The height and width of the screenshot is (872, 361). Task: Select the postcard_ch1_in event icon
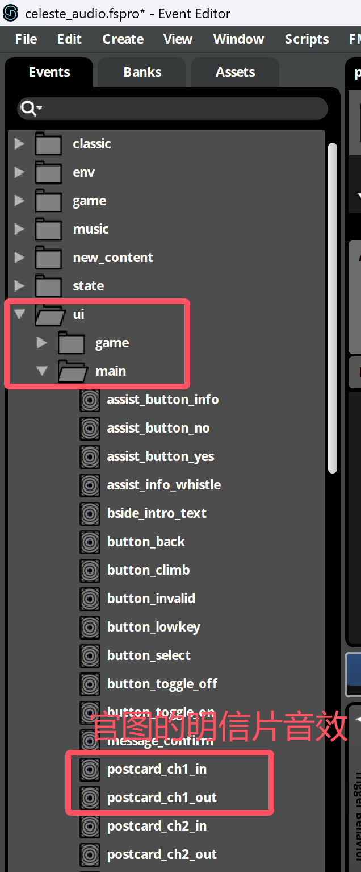[90, 769]
